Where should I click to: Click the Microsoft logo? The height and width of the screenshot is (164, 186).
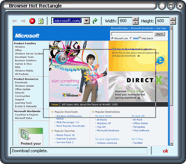(x=27, y=36)
